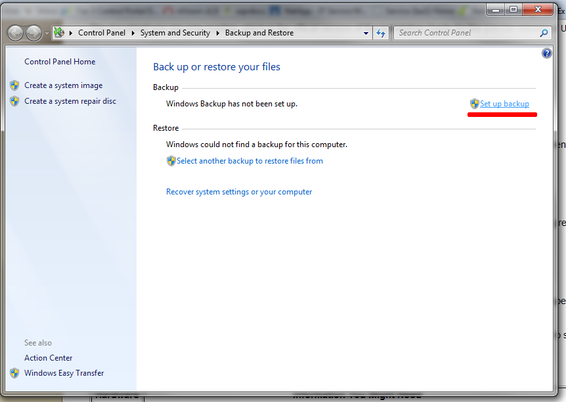Viewport: 566px width, 402px height.
Task: Click Select another backup to restore files from
Action: tap(250, 160)
